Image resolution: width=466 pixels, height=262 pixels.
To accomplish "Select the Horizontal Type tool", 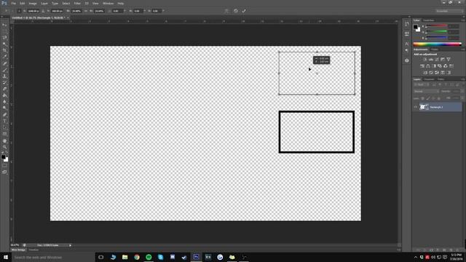I will 4,122.
